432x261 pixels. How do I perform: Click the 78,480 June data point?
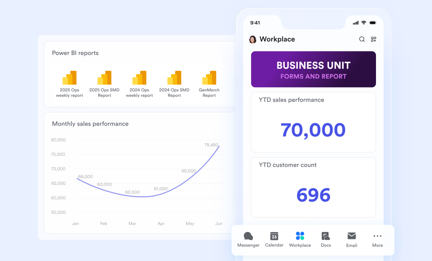[x=219, y=146]
